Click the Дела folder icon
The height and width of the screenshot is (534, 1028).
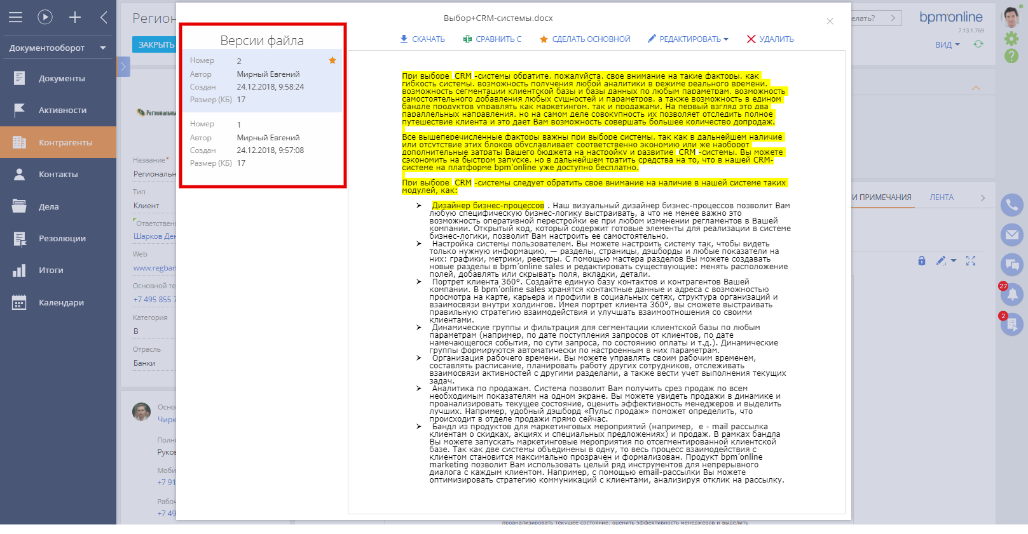point(19,206)
